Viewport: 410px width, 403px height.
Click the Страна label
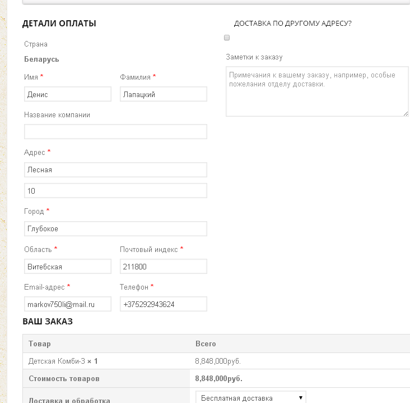(x=36, y=44)
